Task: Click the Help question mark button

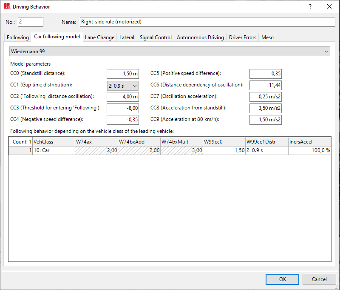Action: click(310, 7)
